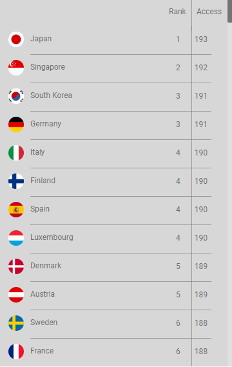Click Singapore's access score 192
This screenshot has width=232, height=367.
(x=201, y=68)
